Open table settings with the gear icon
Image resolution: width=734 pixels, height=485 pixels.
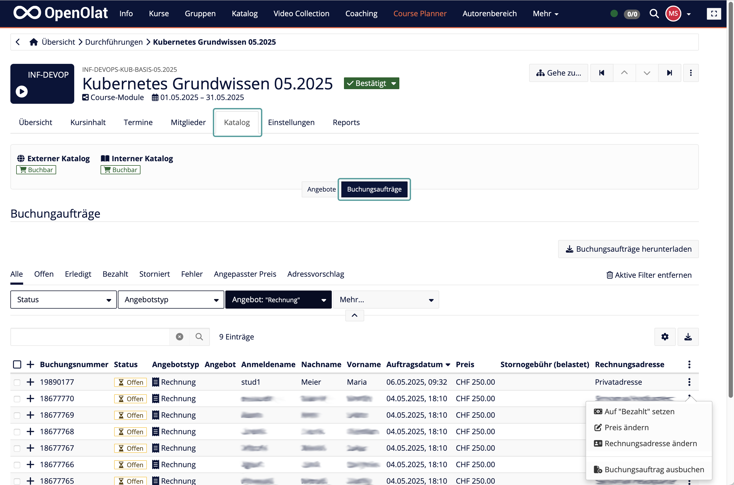pyautogui.click(x=665, y=337)
